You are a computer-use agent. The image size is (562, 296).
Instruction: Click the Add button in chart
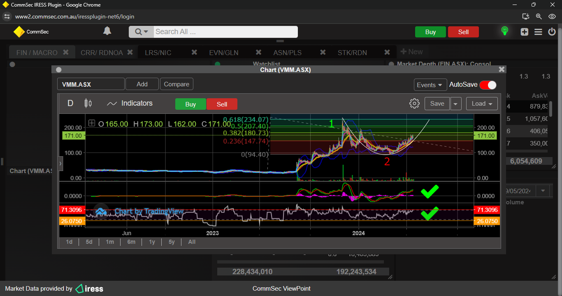pyautogui.click(x=142, y=84)
